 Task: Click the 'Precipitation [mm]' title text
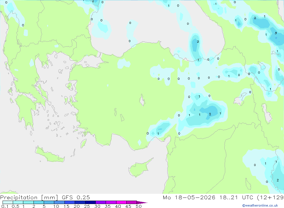pos(29,198)
